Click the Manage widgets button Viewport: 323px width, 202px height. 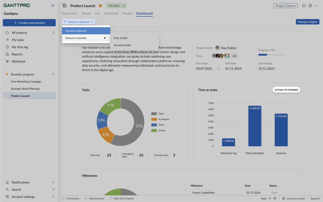tap(307, 22)
